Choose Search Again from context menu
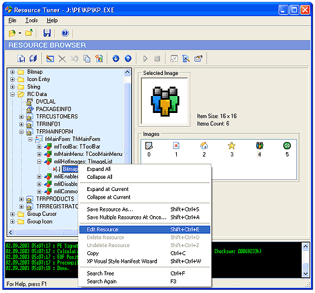Screen dimensions: 315x293 (145, 282)
